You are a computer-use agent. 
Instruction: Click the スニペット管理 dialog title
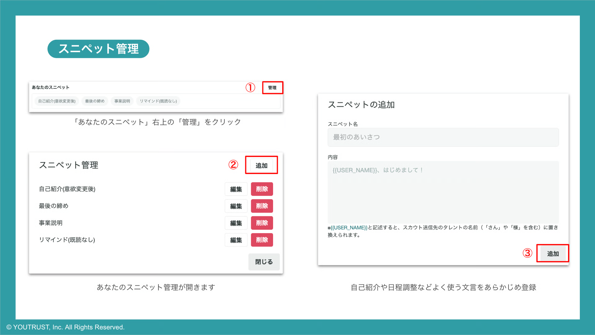tap(68, 165)
